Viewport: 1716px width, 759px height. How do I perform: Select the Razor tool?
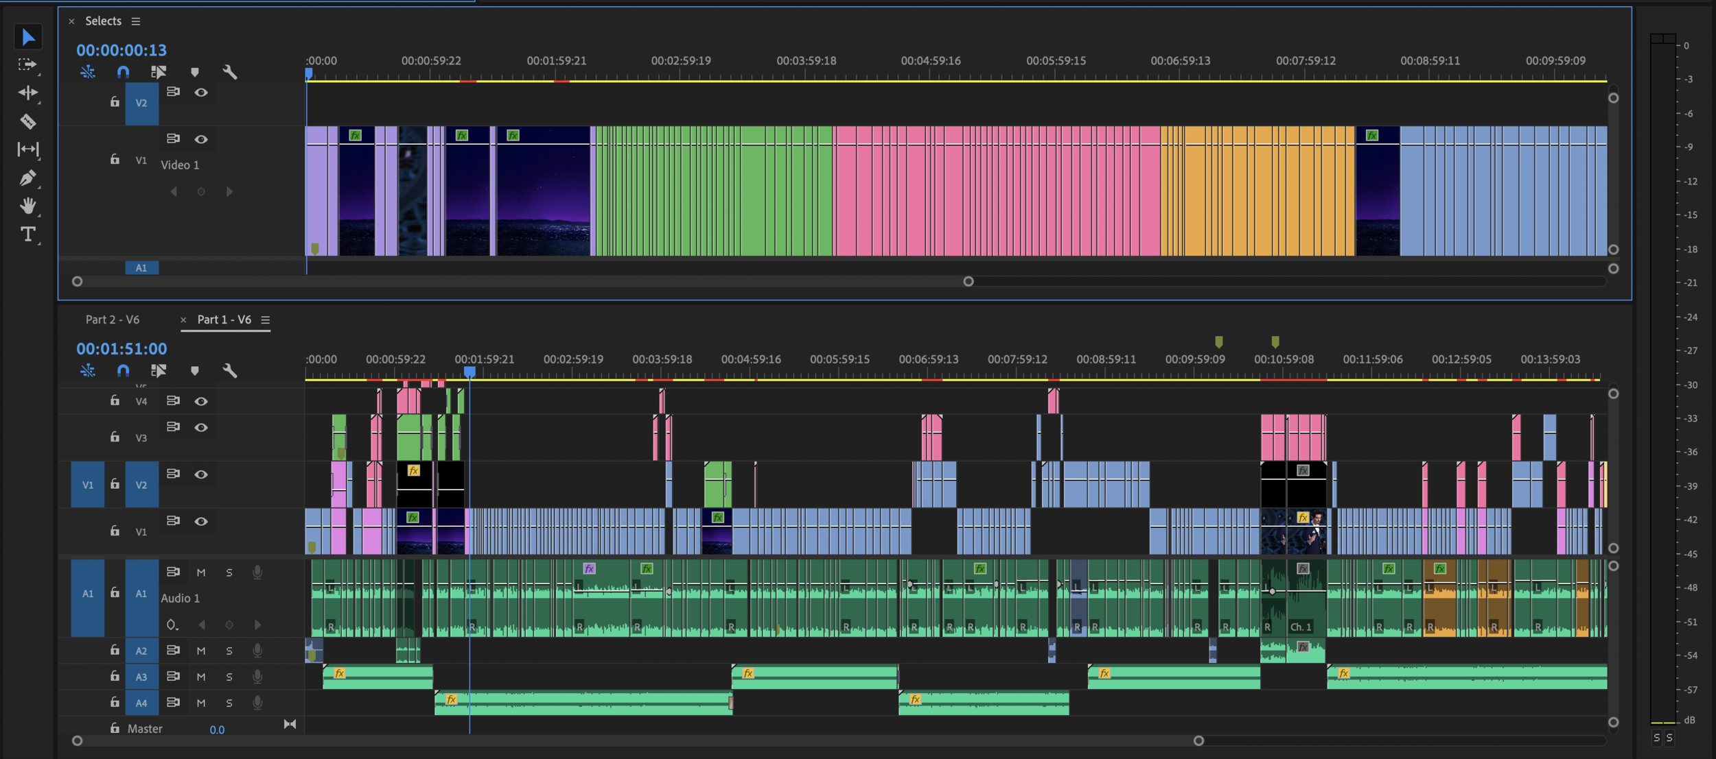click(x=28, y=121)
